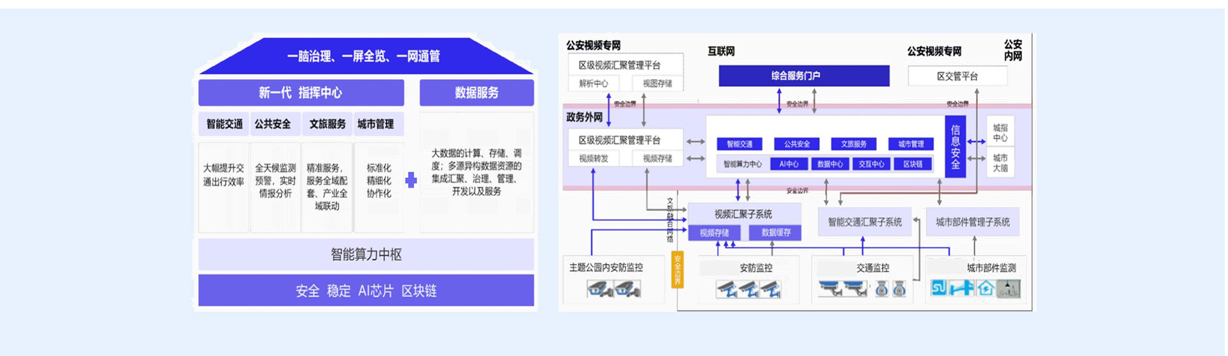
Task: Click the second bullet camera icon under 交通监控
Action: [x=856, y=290]
